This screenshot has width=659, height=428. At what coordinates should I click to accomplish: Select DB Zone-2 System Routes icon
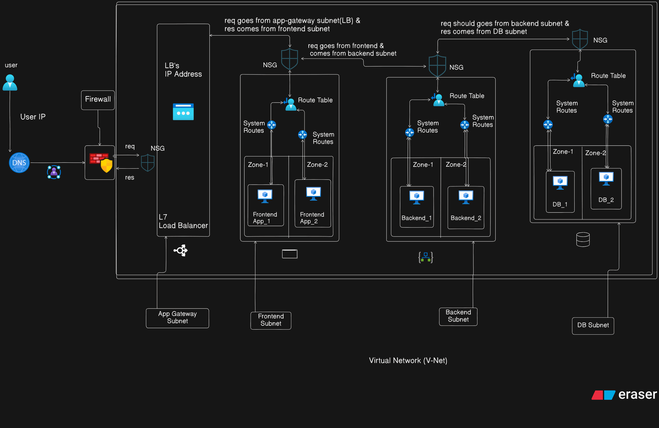[608, 119]
